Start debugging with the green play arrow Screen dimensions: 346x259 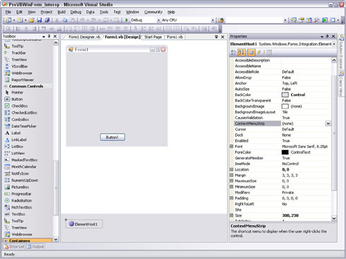point(127,20)
